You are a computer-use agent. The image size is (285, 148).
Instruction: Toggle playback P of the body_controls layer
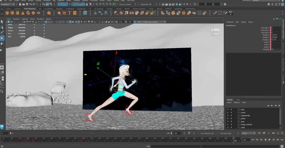(x=231, y=125)
